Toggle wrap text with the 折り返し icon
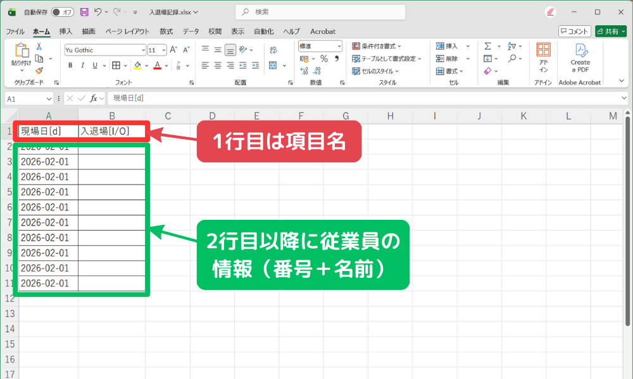This screenshot has height=379, width=633. click(x=272, y=50)
